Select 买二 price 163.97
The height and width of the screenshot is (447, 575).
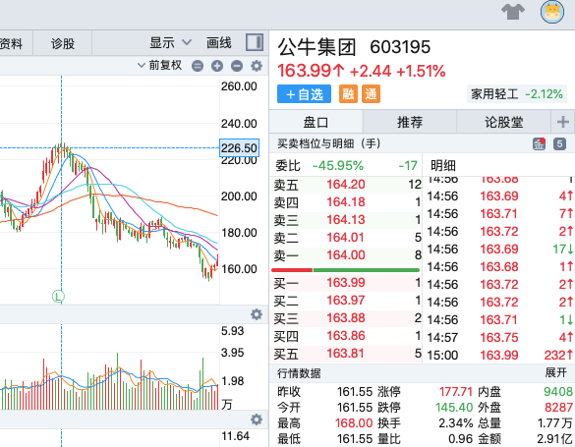(x=346, y=301)
